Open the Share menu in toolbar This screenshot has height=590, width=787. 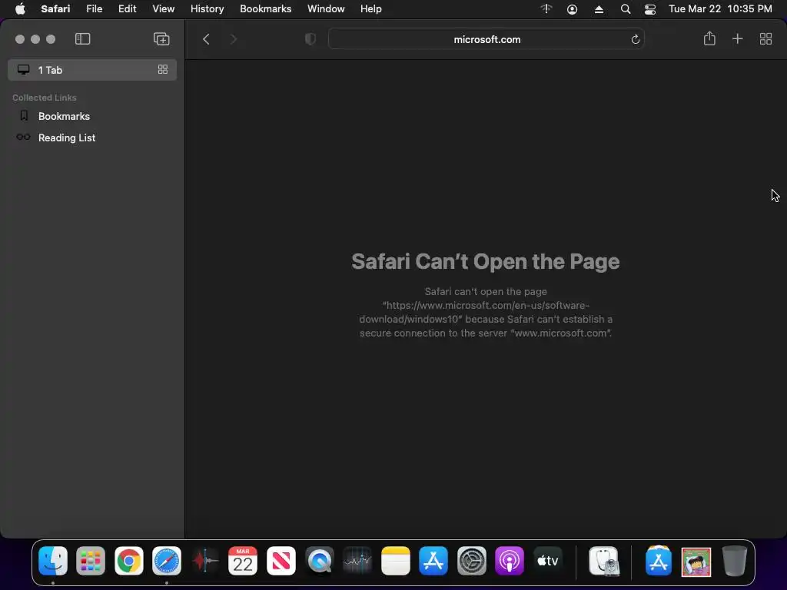coord(709,38)
